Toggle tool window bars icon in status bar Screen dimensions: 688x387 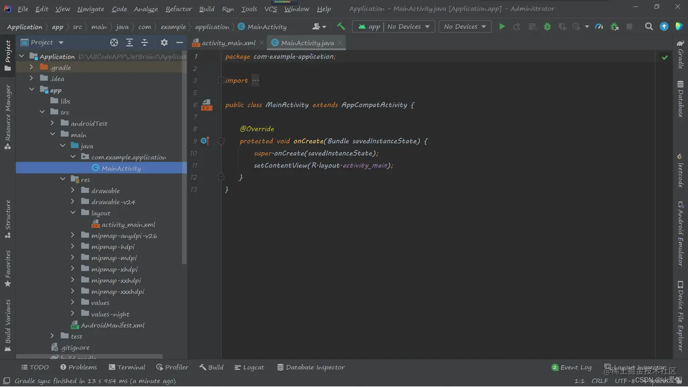(x=6, y=381)
